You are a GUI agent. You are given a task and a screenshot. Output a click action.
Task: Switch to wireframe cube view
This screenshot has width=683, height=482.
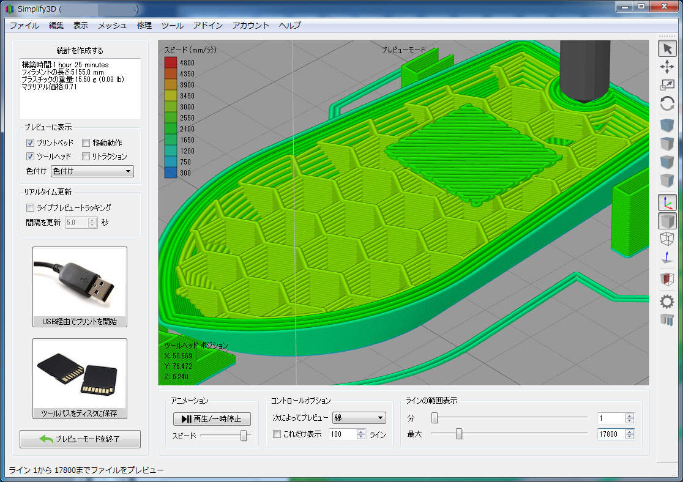(x=667, y=239)
